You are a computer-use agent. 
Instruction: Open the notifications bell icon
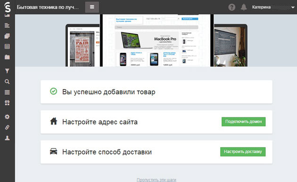coord(244,7)
